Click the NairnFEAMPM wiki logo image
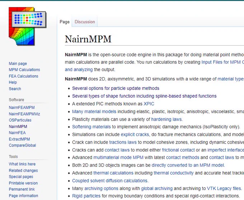Screen dimensions: 244x200 (28, 26)
